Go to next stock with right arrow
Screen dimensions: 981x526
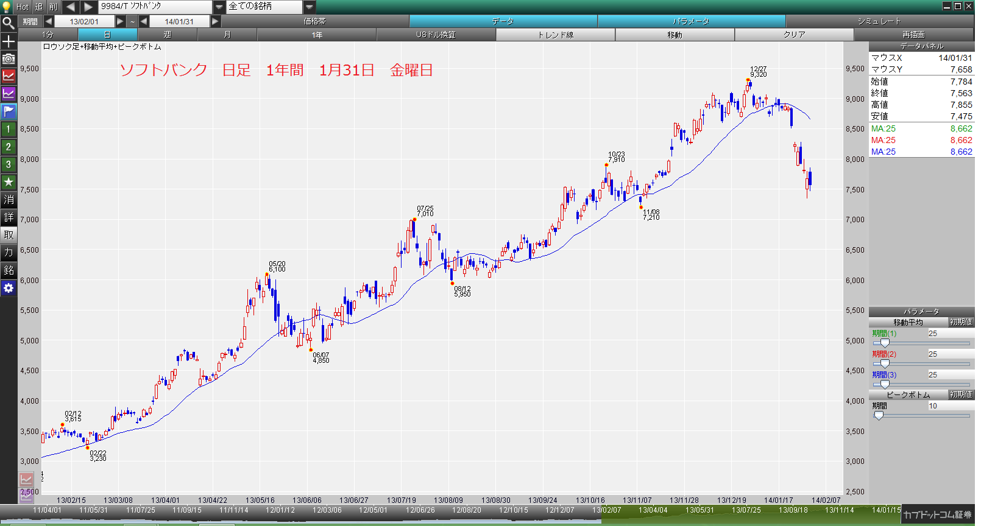tap(88, 7)
